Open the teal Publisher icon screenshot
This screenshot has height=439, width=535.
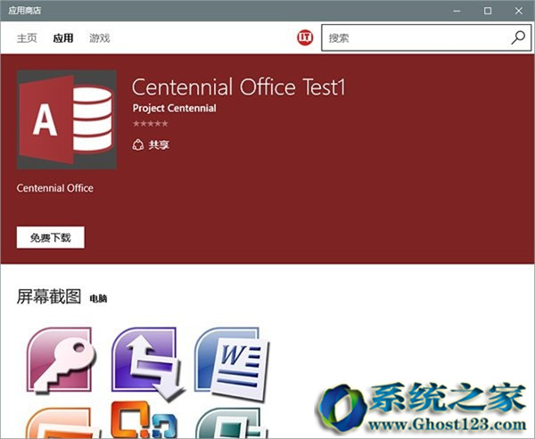pyautogui.click(x=230, y=423)
